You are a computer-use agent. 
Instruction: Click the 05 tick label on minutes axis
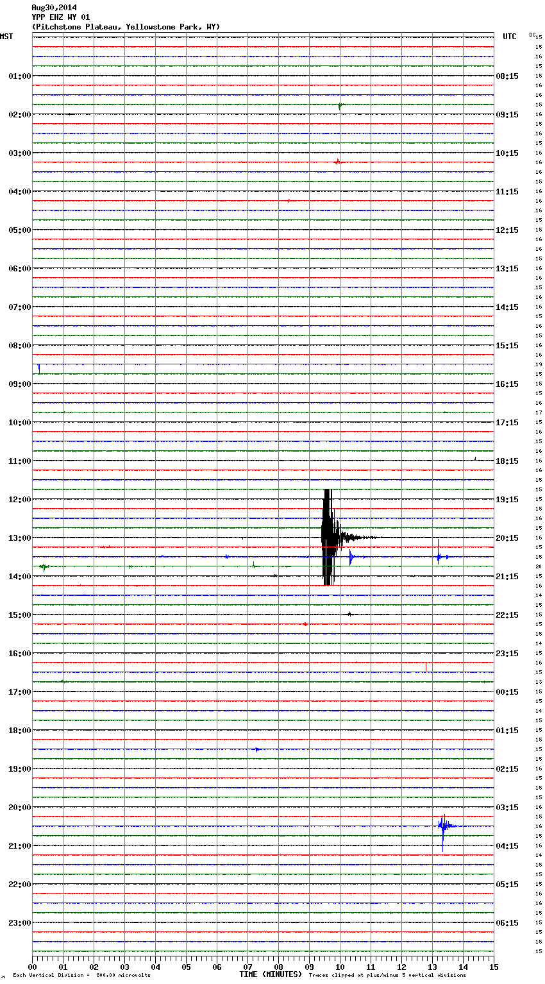point(186,967)
